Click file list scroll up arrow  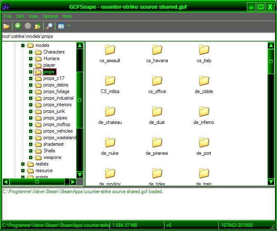click(x=271, y=46)
